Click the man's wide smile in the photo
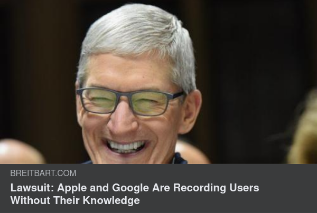 [x=126, y=146]
